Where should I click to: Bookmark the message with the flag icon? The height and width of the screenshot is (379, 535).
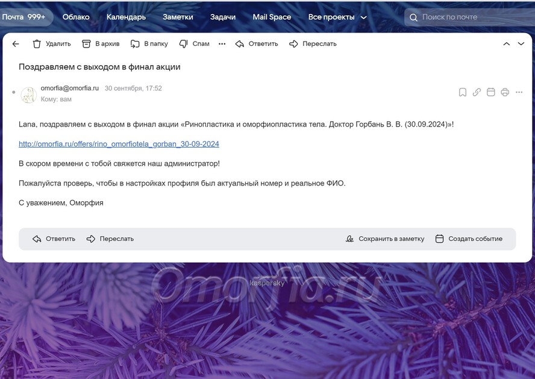(463, 92)
